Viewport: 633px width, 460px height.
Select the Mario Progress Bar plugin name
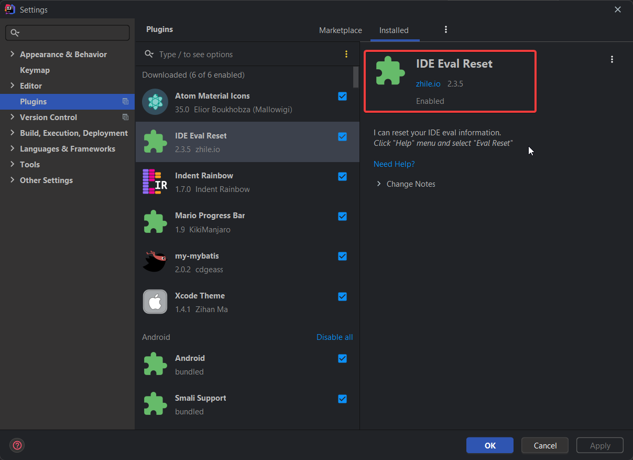[210, 215]
